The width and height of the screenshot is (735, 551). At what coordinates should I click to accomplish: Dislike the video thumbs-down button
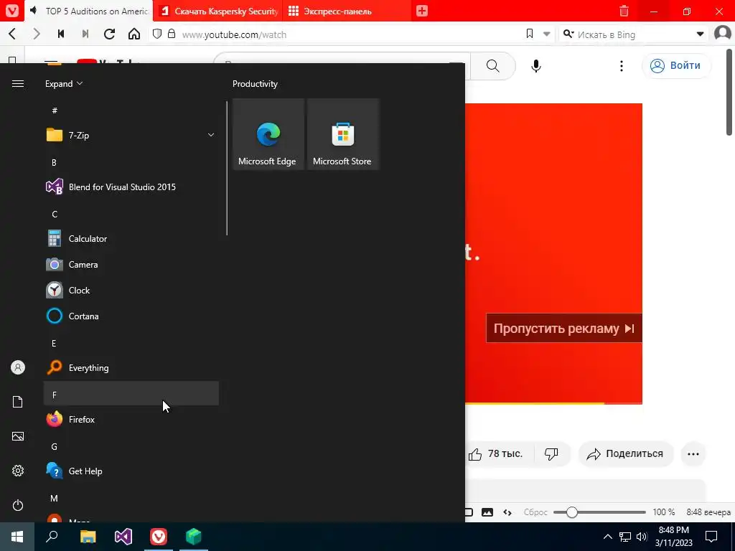552,453
